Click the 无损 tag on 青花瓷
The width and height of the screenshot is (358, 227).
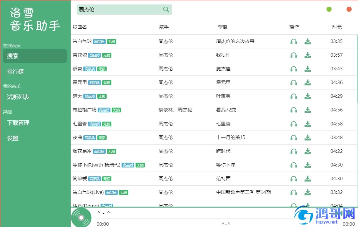[107, 55]
